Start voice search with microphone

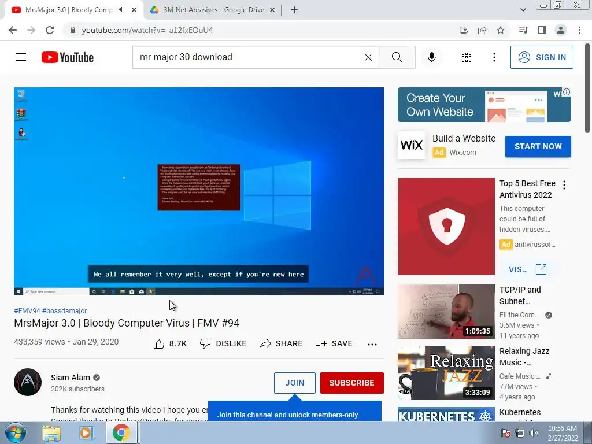click(x=431, y=57)
